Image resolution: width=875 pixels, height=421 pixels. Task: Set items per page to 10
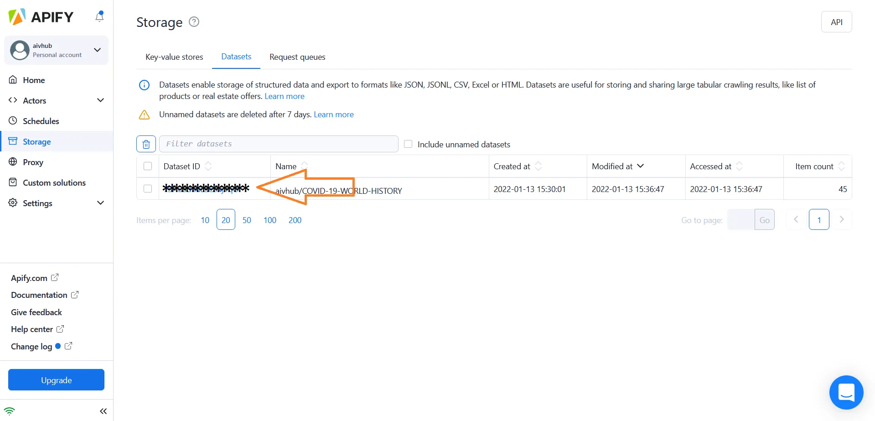[x=205, y=220]
